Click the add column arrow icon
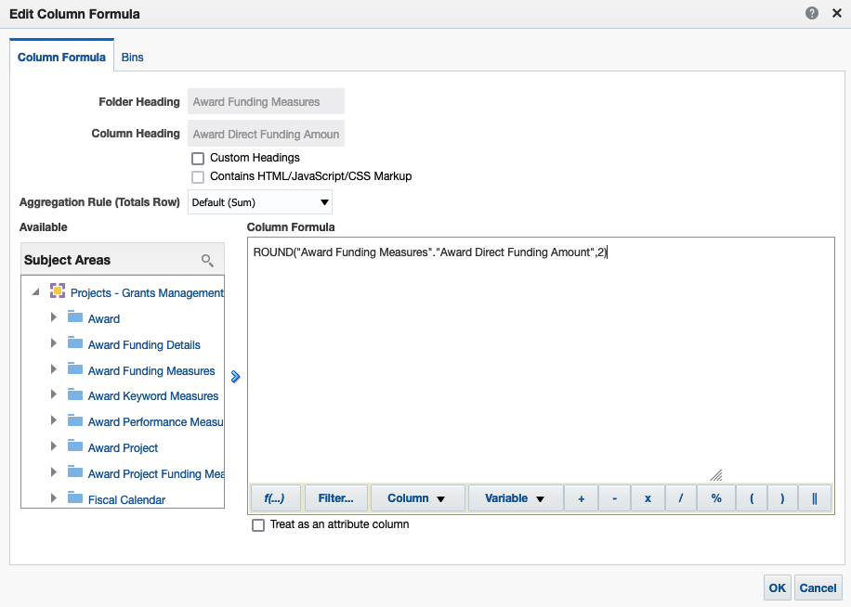This screenshot has width=851, height=607. click(x=236, y=377)
